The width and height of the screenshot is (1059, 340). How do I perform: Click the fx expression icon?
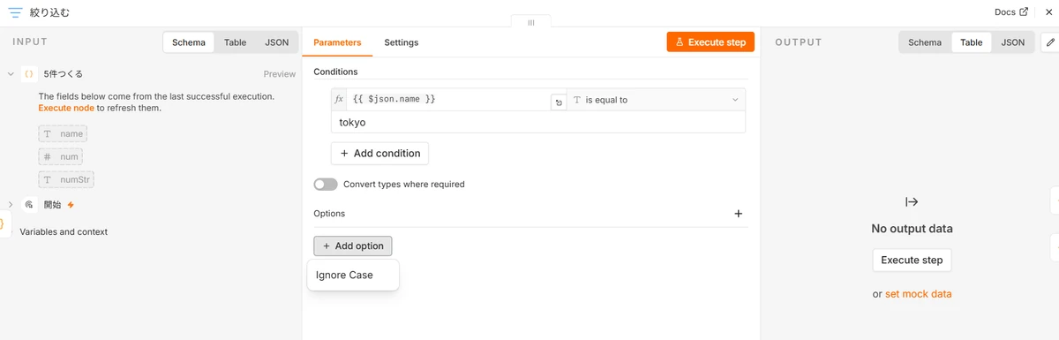tap(339, 100)
